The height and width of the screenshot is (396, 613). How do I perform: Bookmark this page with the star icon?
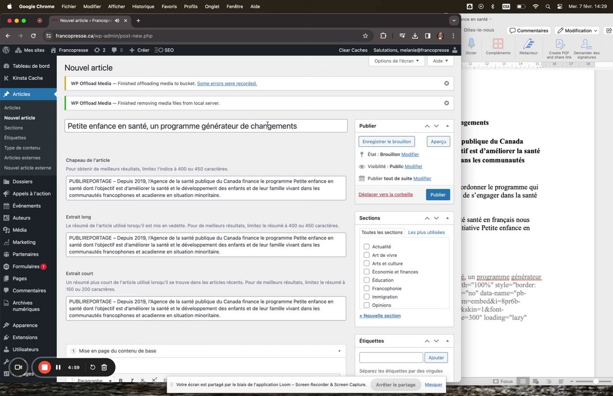click(x=365, y=36)
